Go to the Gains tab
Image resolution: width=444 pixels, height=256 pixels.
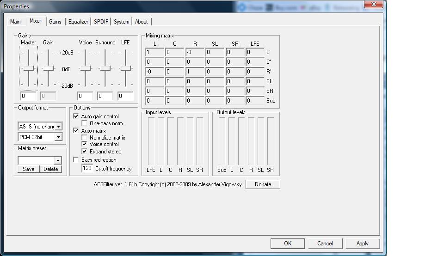[x=55, y=22]
